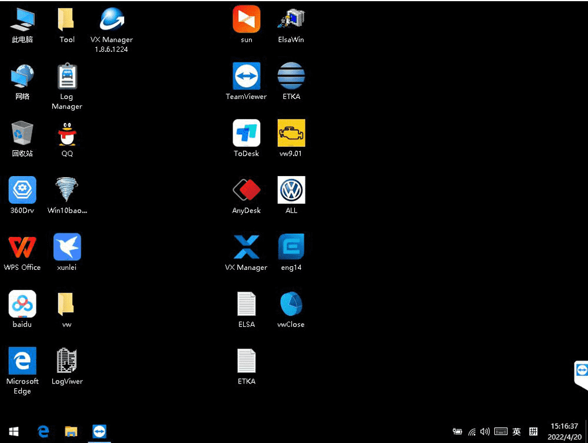The width and height of the screenshot is (588, 443).
Task: Select the ToDesk desktop icon
Action: tap(246, 133)
